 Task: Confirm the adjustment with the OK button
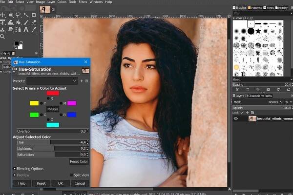(60, 183)
